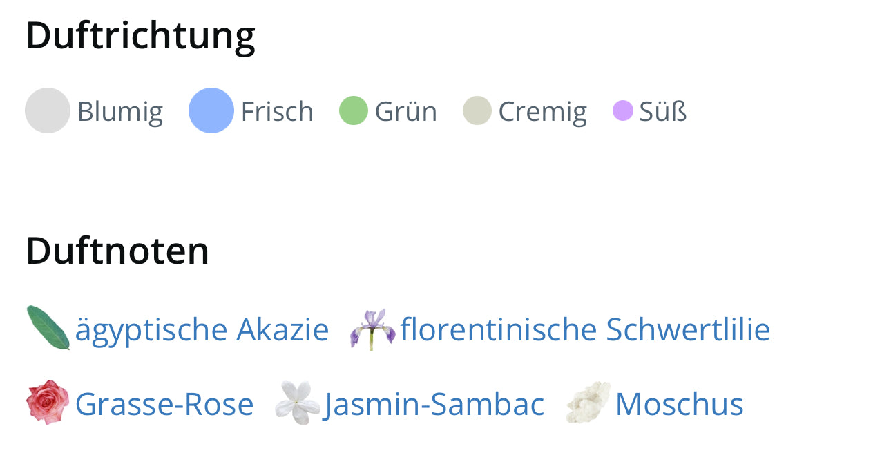Open the Jasmin-Sambac note link

(x=434, y=404)
